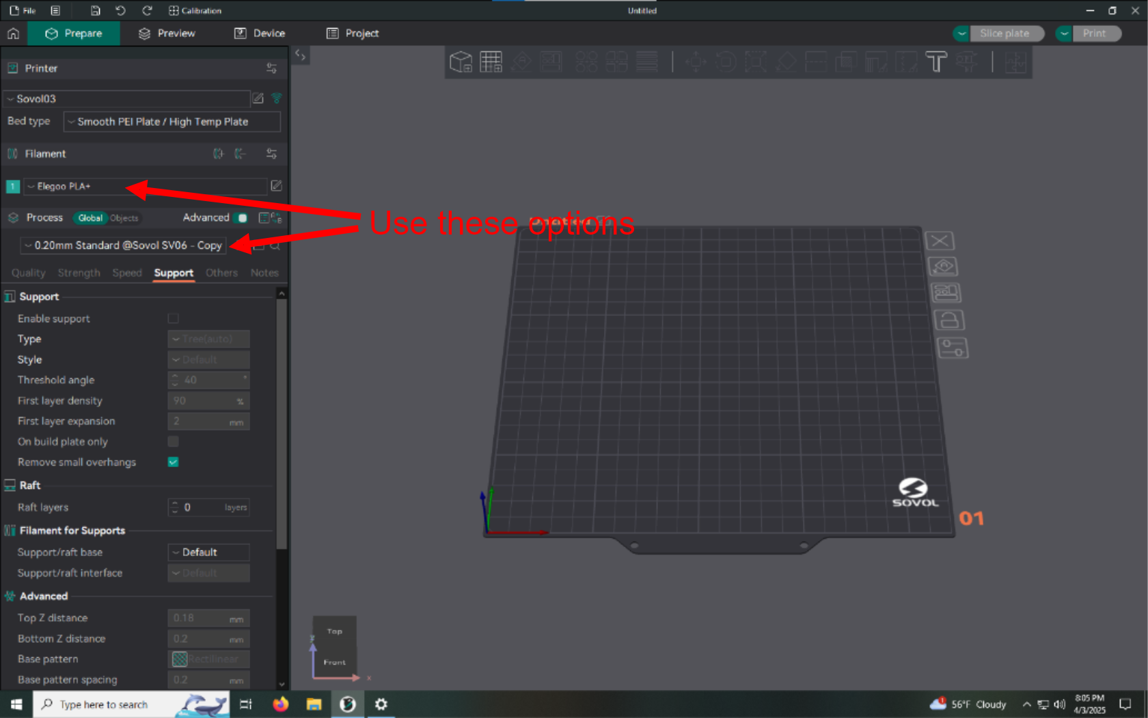Open the Strength settings tab
Viewport: 1148px width, 718px height.
[79, 273]
